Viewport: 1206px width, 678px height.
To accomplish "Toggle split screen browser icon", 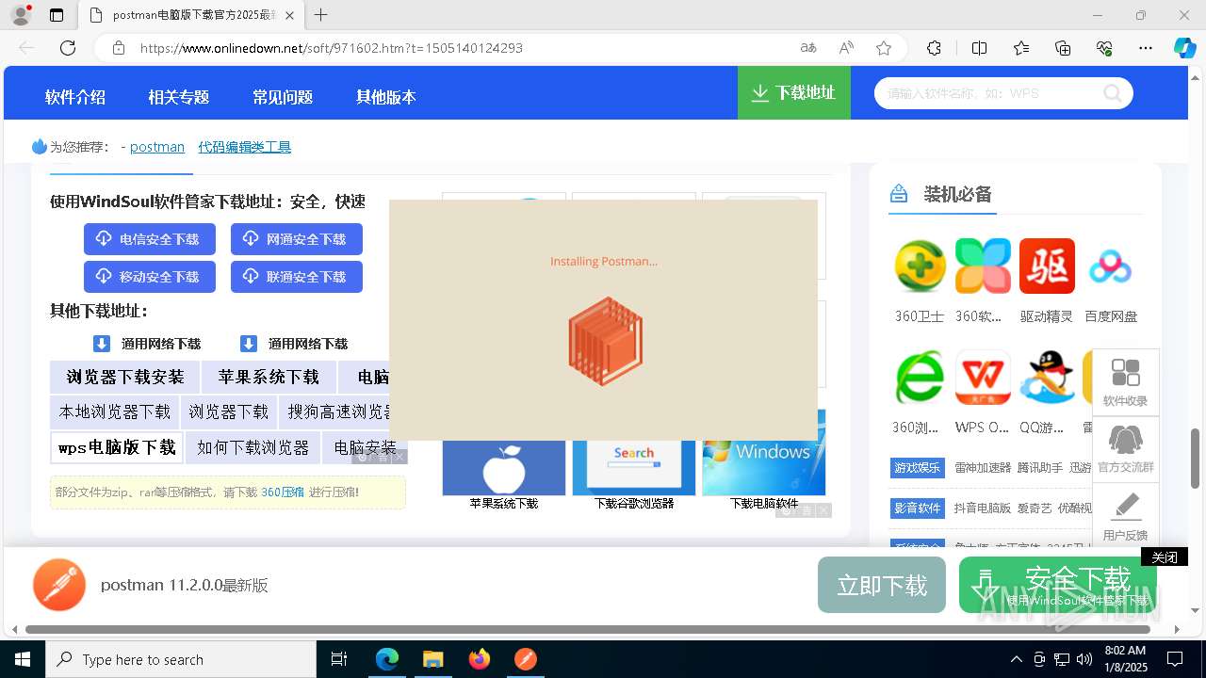I will pos(979,48).
